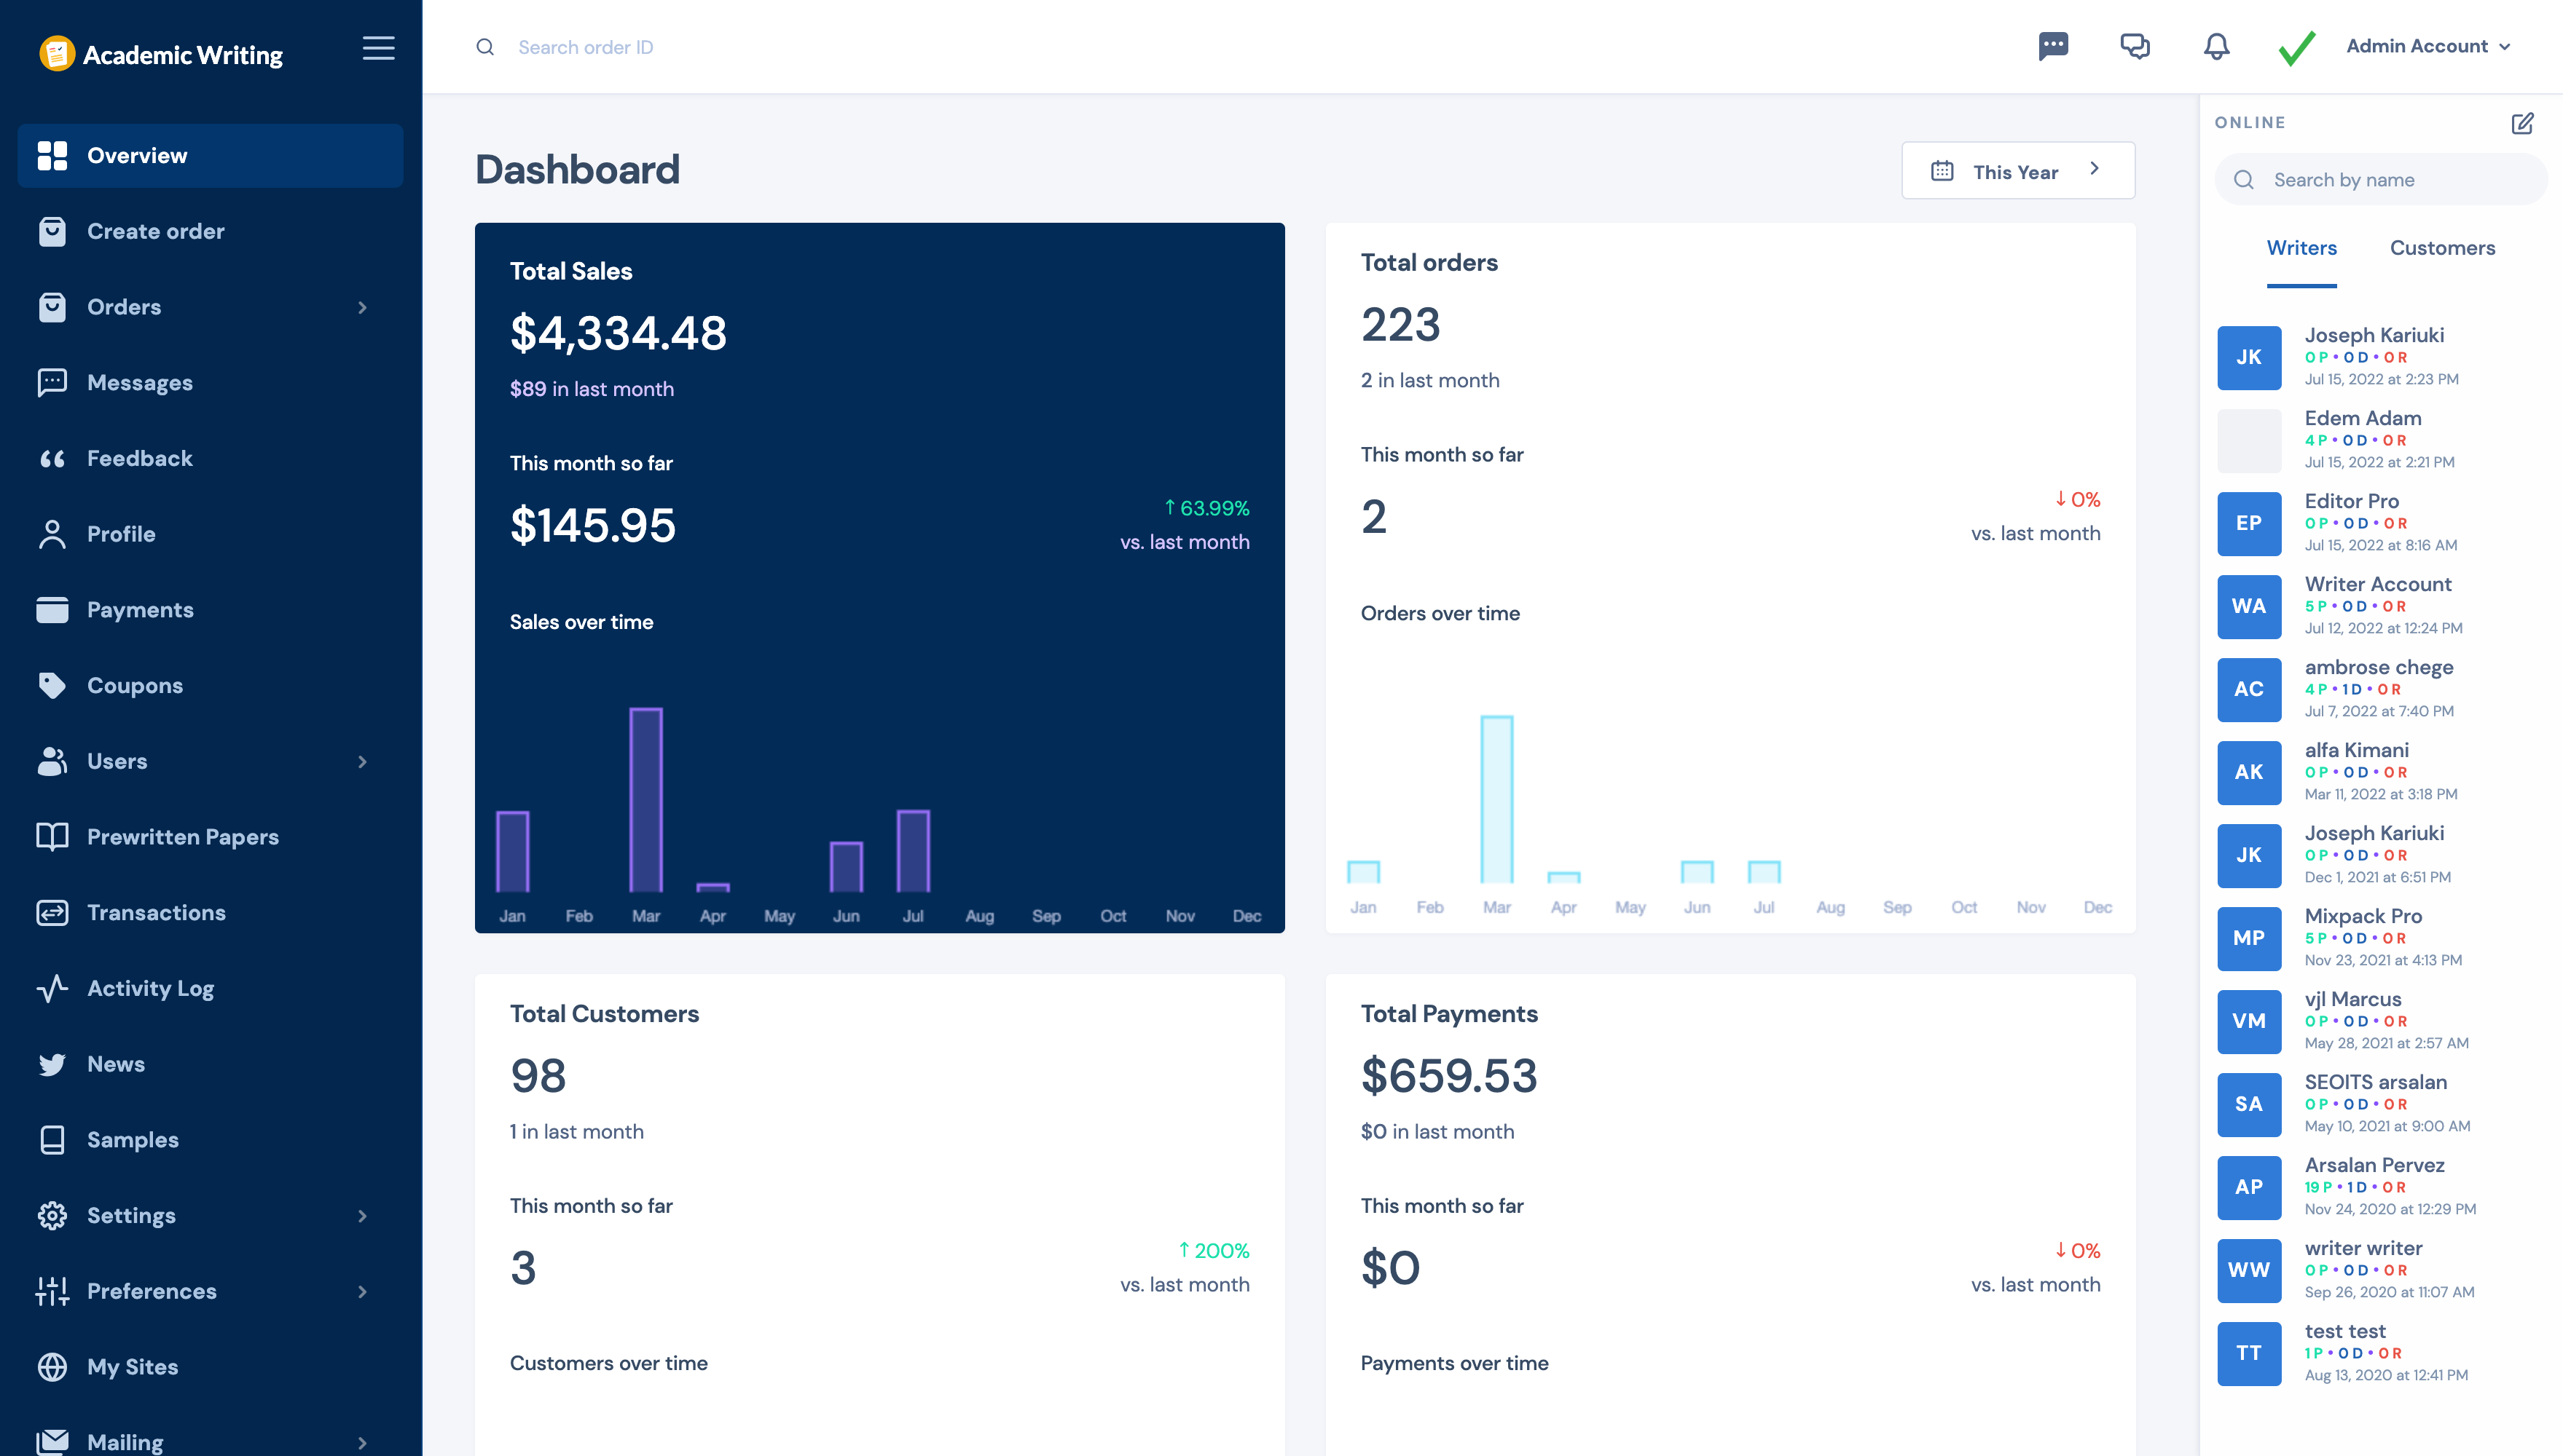Open the Create order page
This screenshot has width=2563, height=1456.
[x=156, y=231]
